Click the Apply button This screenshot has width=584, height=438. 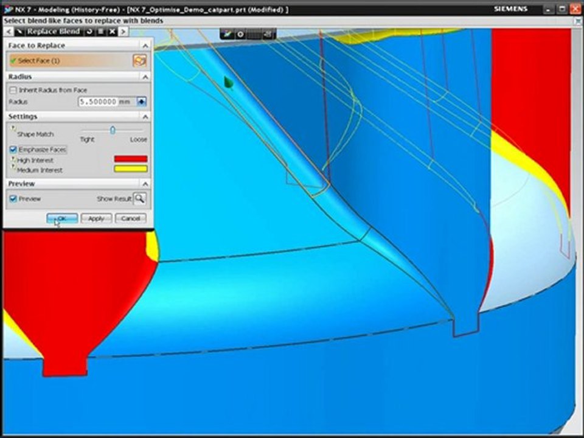(x=96, y=218)
